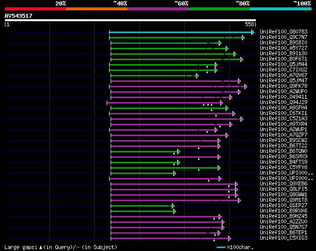
Task: Open hit UniRef100_B9I130
Action: 283,54
